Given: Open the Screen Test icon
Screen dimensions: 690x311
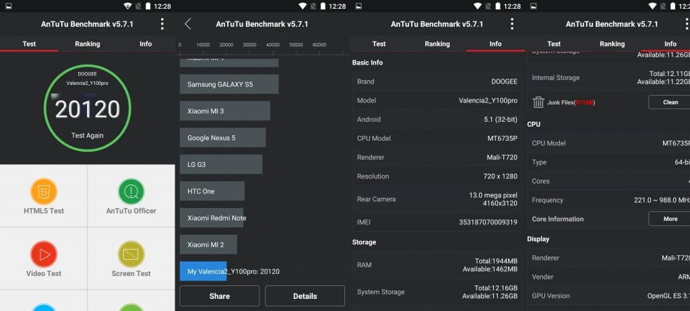Looking at the screenshot, I should (131, 254).
